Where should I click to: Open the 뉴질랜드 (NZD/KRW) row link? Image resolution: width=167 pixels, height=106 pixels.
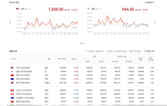point(26,98)
